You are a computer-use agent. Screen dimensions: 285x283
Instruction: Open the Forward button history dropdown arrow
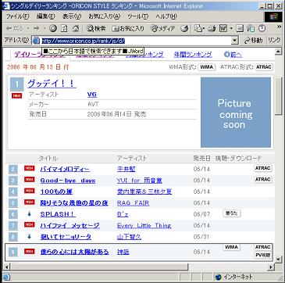(x=45, y=28)
